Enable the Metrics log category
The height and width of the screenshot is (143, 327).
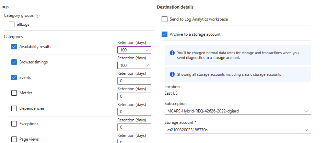coord(14,93)
